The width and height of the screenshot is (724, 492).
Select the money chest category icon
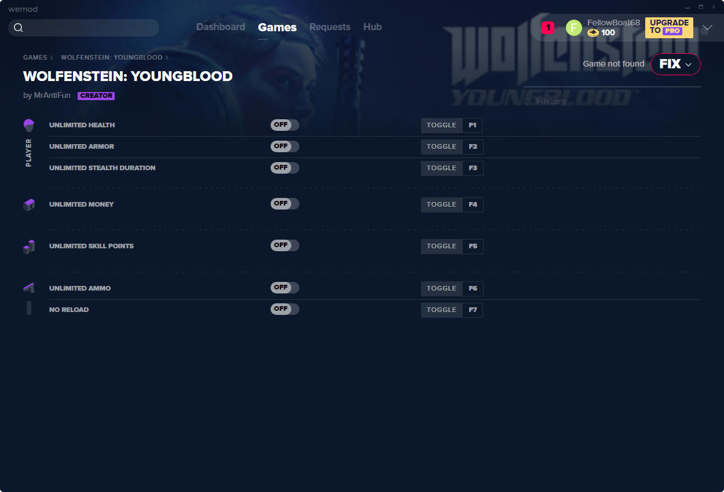[29, 204]
